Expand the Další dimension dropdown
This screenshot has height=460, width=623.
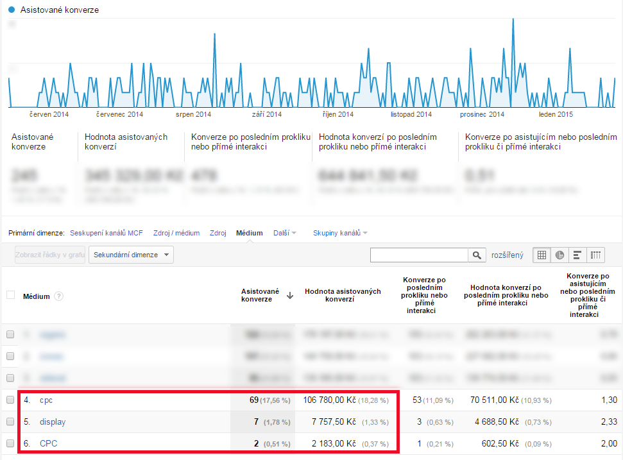[x=284, y=233]
